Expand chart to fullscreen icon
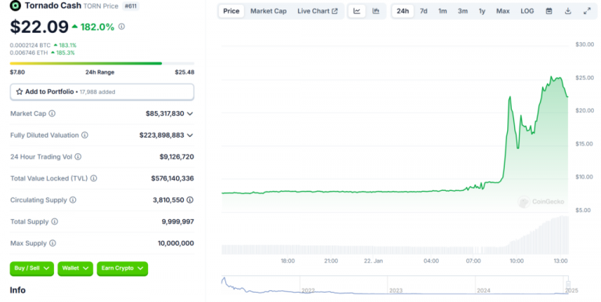Screen dimensions: 601x302 pos(587,11)
